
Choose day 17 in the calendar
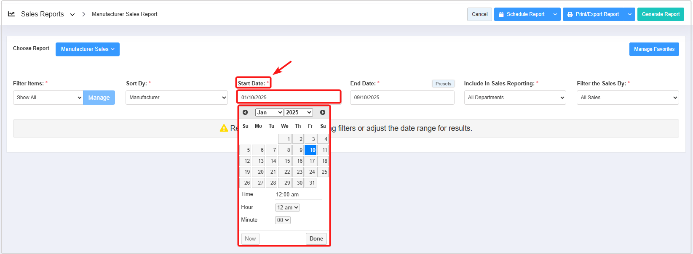click(x=310, y=161)
